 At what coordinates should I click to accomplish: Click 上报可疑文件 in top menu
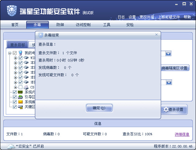click(x=169, y=17)
